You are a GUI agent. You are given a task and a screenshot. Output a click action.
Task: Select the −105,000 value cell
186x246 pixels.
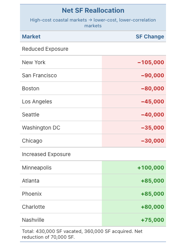(134, 62)
